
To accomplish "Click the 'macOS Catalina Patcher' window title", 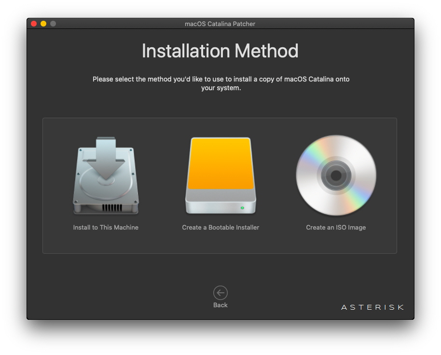I will coord(220,24).
